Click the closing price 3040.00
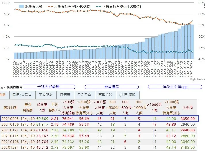The image size is (205, 151). pos(188,142)
